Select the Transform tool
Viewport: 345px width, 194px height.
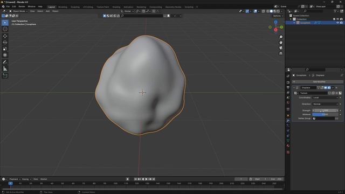click(5, 55)
